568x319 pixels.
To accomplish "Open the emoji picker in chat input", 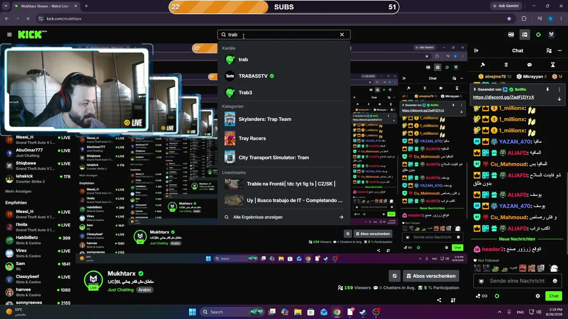I will tap(555, 281).
